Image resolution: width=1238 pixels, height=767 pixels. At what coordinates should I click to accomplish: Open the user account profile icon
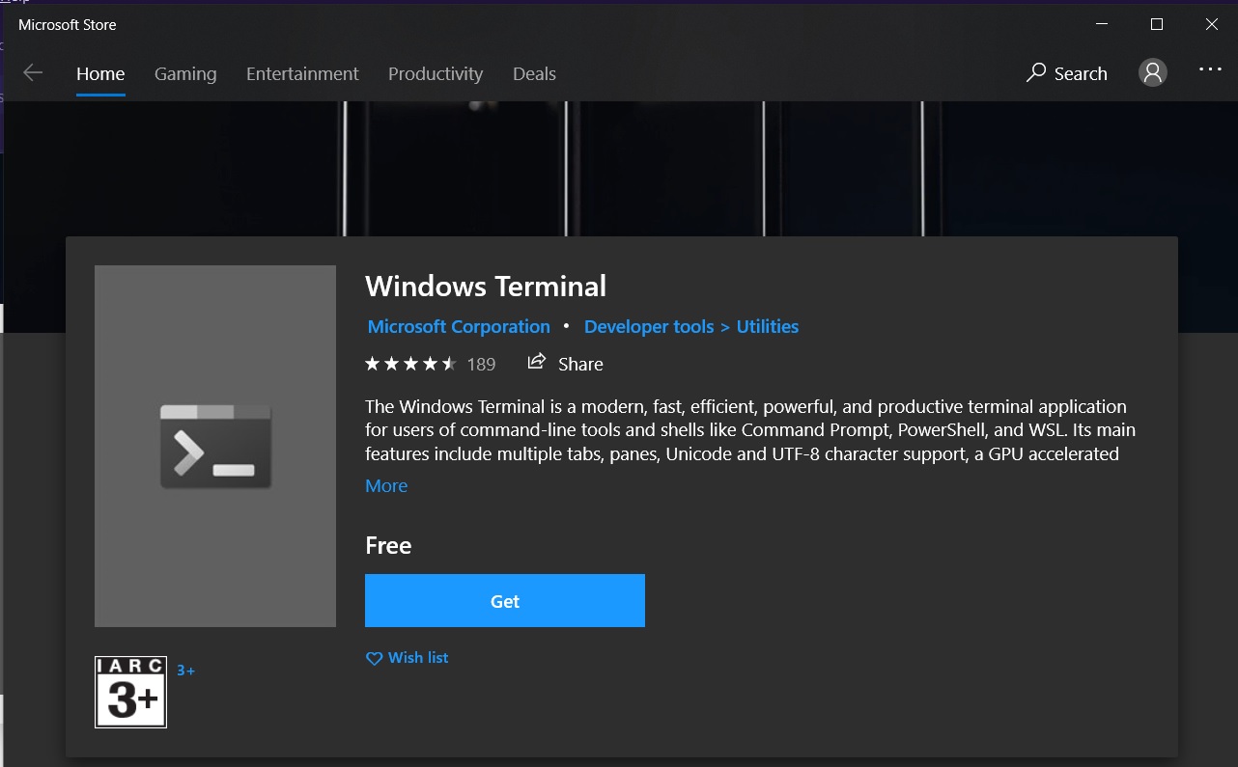pyautogui.click(x=1153, y=72)
